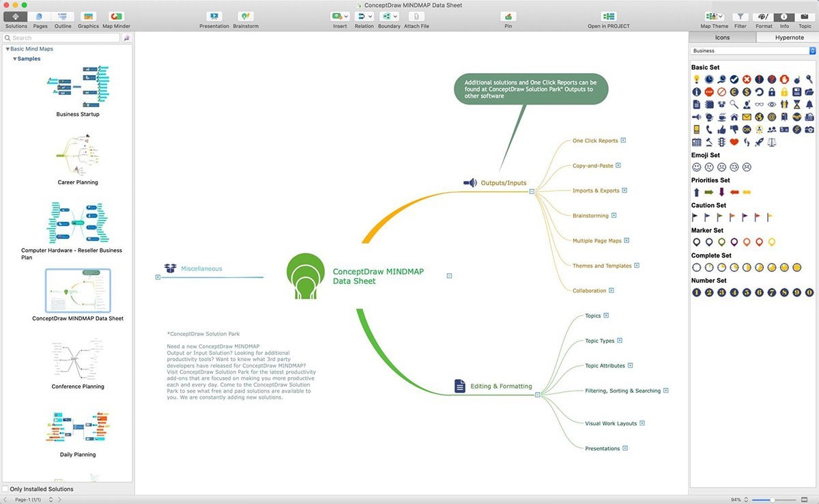Collapse the Samples section in sidebar
This screenshot has width=819, height=504.
tap(15, 58)
